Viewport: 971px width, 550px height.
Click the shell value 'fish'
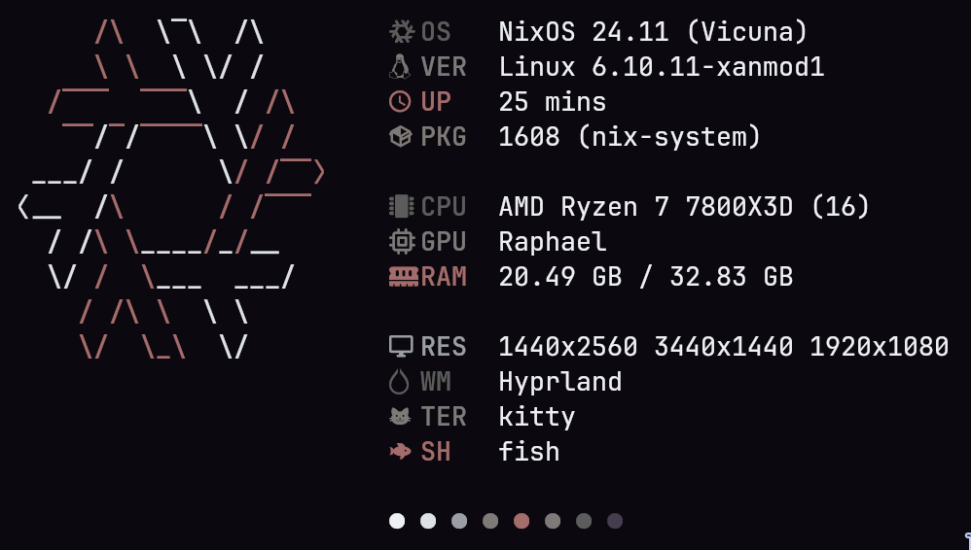point(529,452)
